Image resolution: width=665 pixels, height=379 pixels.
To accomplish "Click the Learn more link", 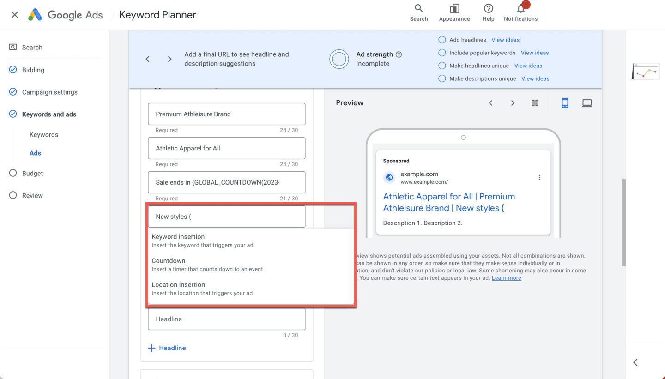I will [x=507, y=278].
